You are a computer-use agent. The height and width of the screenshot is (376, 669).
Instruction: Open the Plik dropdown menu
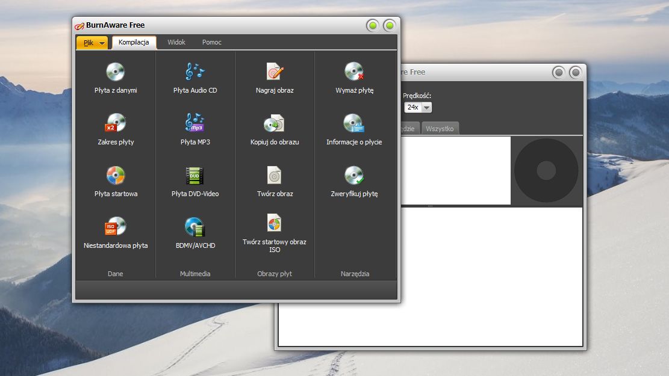coord(92,43)
